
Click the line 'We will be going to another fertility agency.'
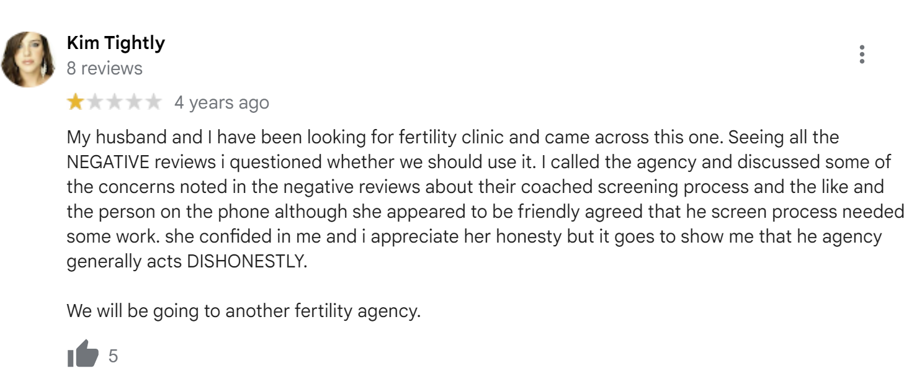244,311
